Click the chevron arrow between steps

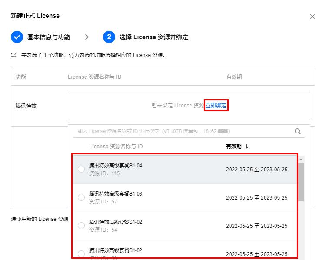tap(87, 37)
